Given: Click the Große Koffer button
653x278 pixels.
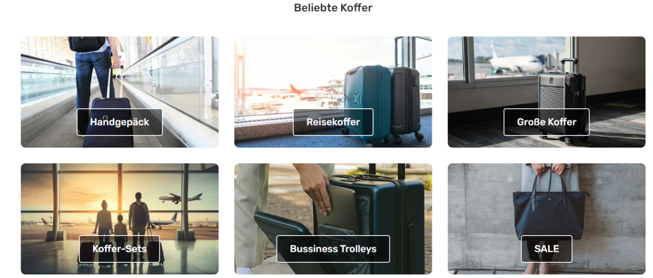Looking at the screenshot, I should (x=547, y=122).
